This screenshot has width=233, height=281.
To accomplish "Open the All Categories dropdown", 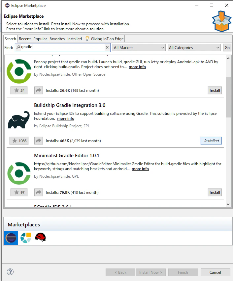I will (194, 48).
